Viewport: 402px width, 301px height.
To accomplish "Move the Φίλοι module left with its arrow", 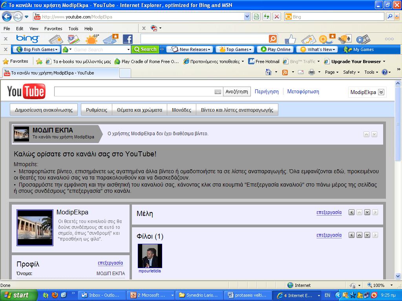I will [351, 235].
